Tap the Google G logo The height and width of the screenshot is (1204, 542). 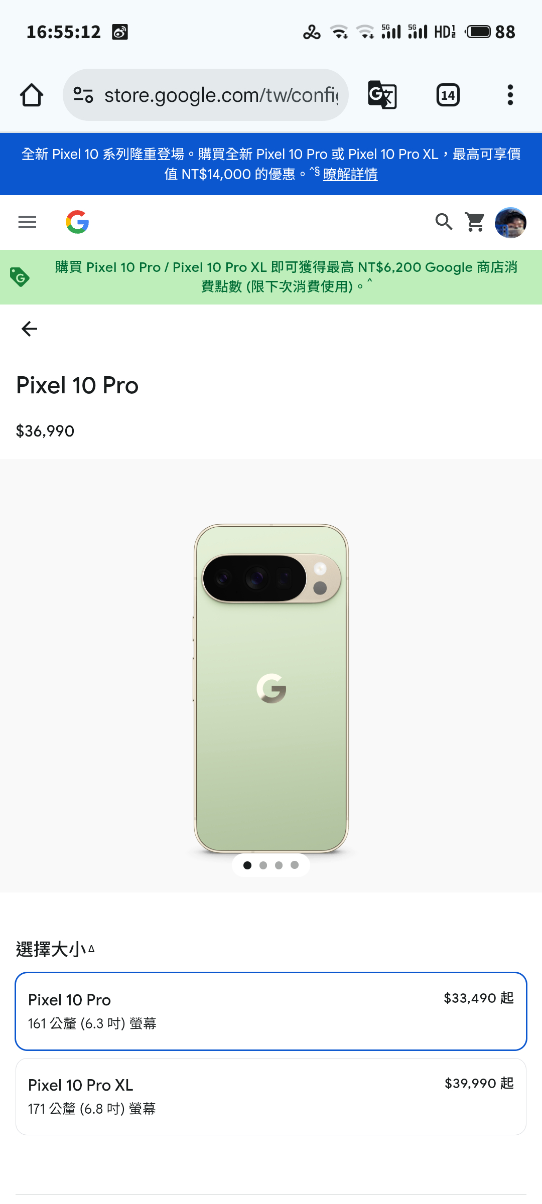(77, 222)
